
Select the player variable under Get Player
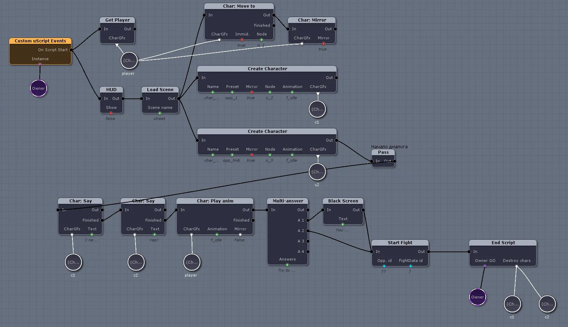[x=129, y=61]
